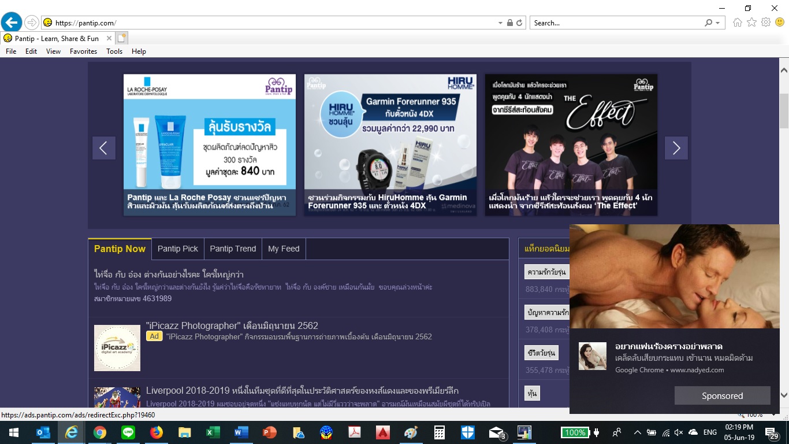Switch to the My Feed tab
Viewport: 789px width, 444px height.
click(x=284, y=249)
